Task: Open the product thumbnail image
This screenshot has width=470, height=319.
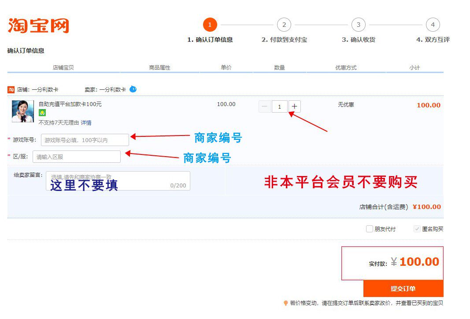Action: pos(23,111)
